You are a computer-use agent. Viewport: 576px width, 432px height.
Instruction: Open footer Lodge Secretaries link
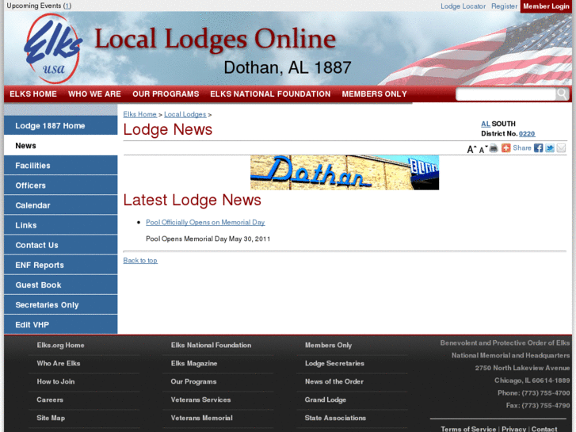(x=334, y=363)
